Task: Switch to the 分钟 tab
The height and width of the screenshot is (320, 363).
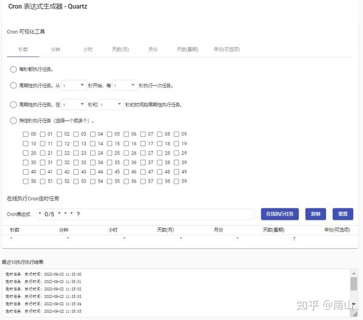Action: (56, 49)
